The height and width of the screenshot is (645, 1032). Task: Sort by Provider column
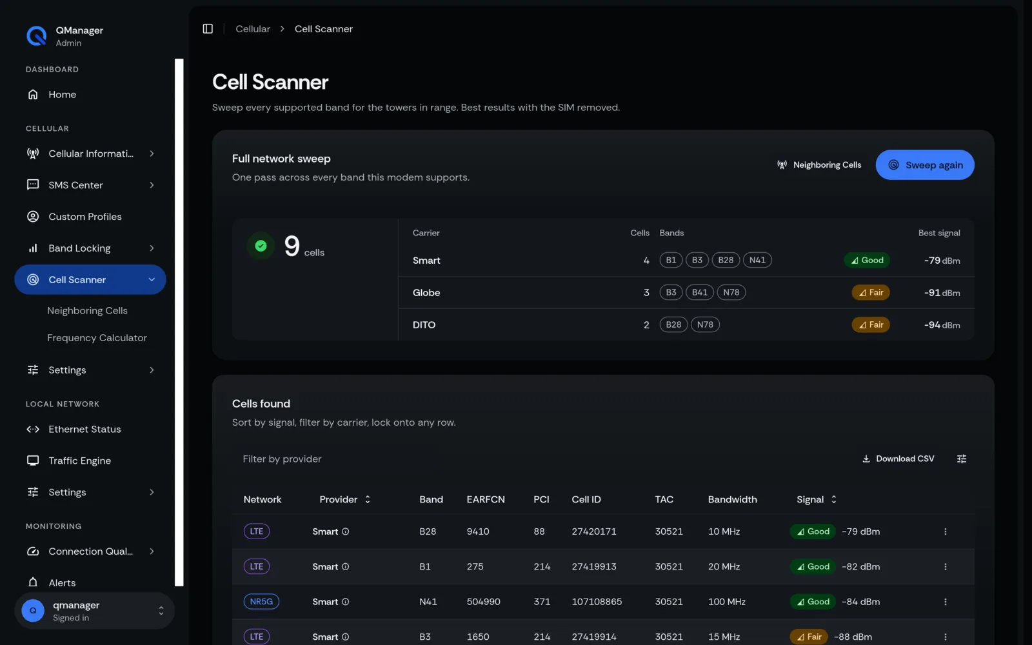345,500
